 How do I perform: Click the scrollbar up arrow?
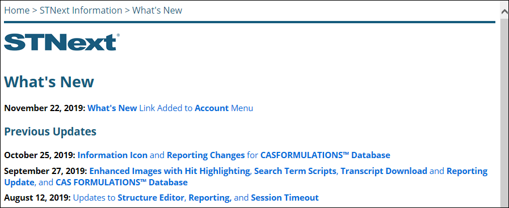tap(504, 12)
